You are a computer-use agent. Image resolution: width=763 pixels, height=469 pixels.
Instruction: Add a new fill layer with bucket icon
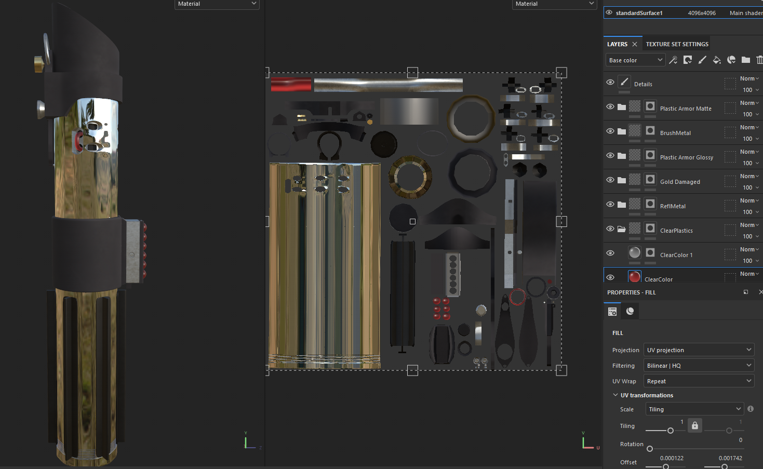[x=717, y=60]
